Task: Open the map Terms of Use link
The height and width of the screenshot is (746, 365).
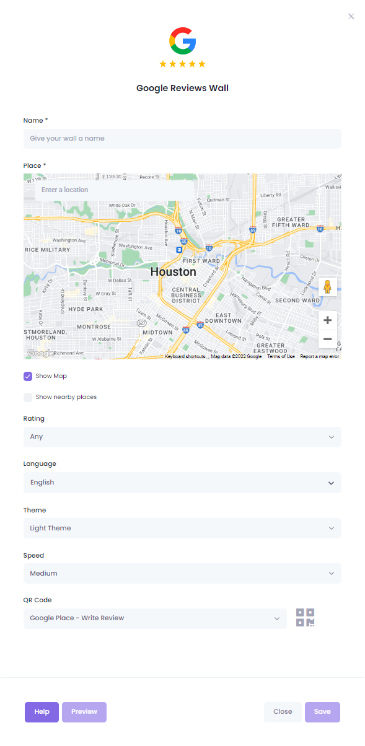Action: (281, 357)
